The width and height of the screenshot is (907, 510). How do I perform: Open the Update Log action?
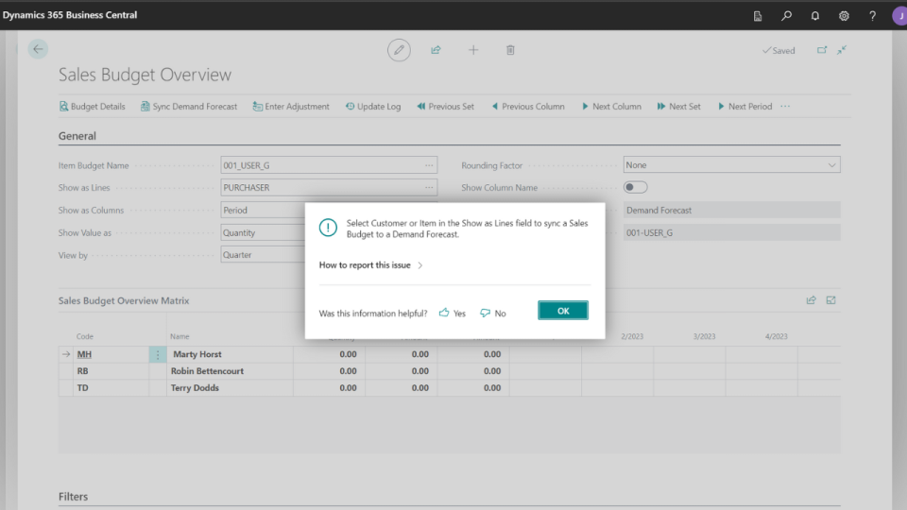coord(373,107)
